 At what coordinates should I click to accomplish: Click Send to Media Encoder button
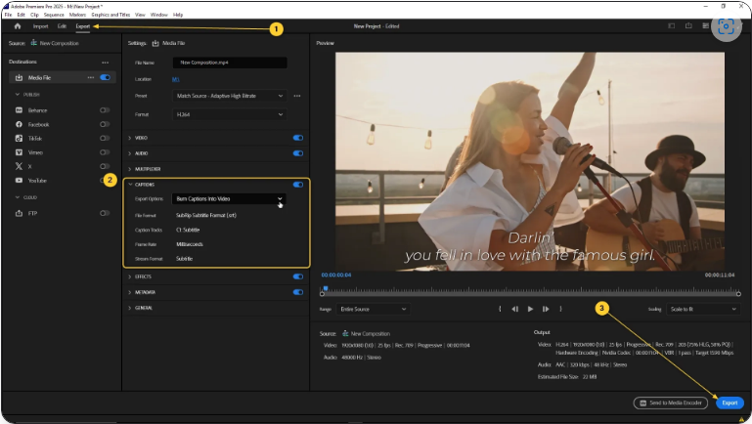(671, 403)
